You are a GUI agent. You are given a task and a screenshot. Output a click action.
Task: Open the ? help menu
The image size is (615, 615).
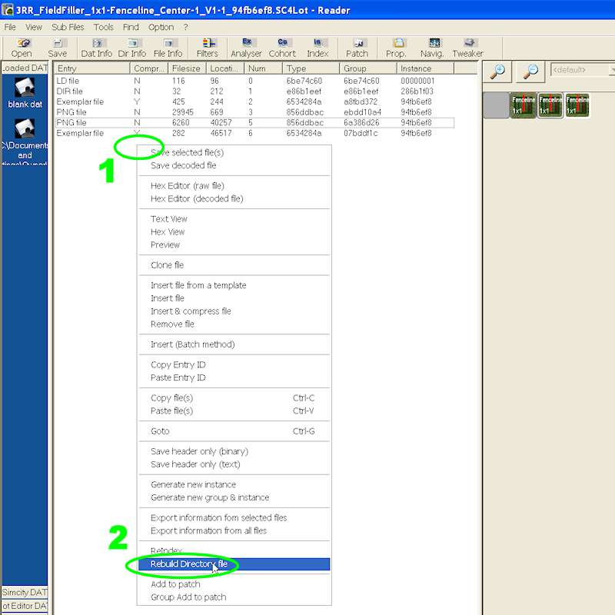pyautogui.click(x=185, y=27)
